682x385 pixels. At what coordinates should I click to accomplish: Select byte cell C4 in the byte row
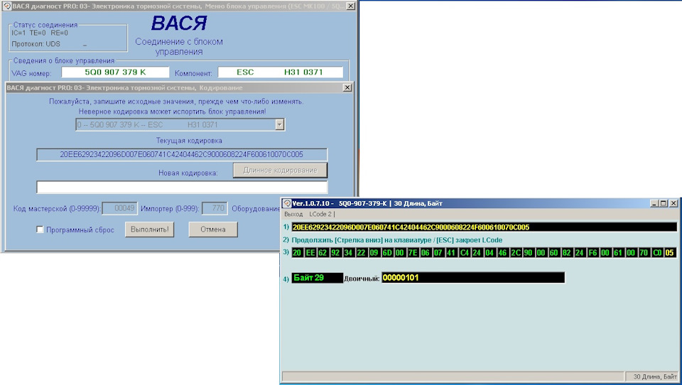point(465,253)
